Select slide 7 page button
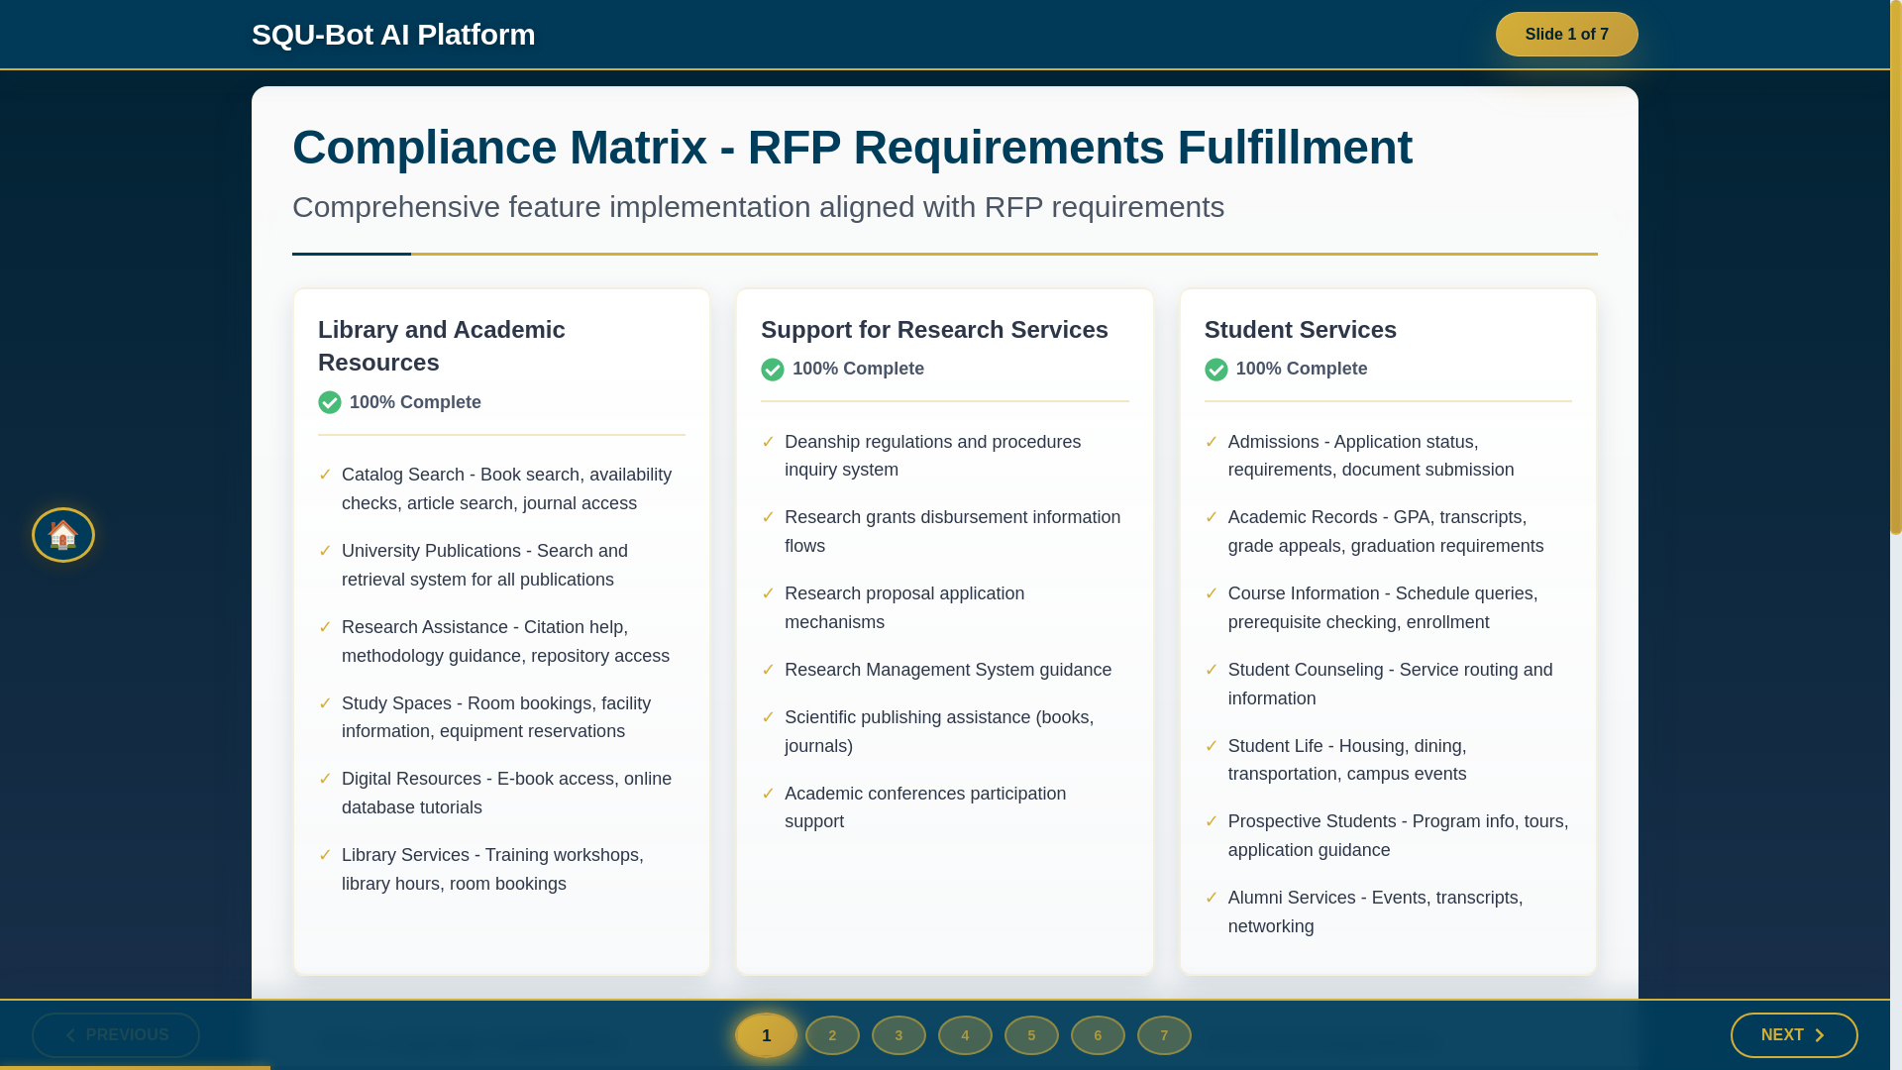 (1164, 1035)
